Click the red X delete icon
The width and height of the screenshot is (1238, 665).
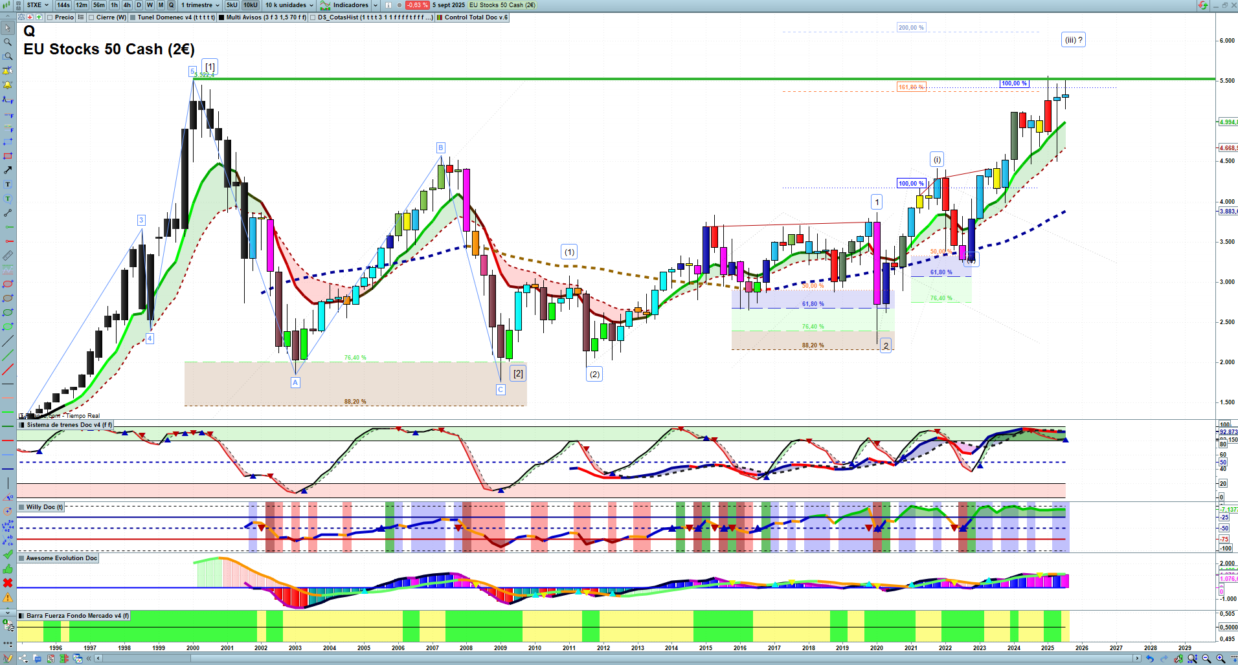pyautogui.click(x=8, y=583)
